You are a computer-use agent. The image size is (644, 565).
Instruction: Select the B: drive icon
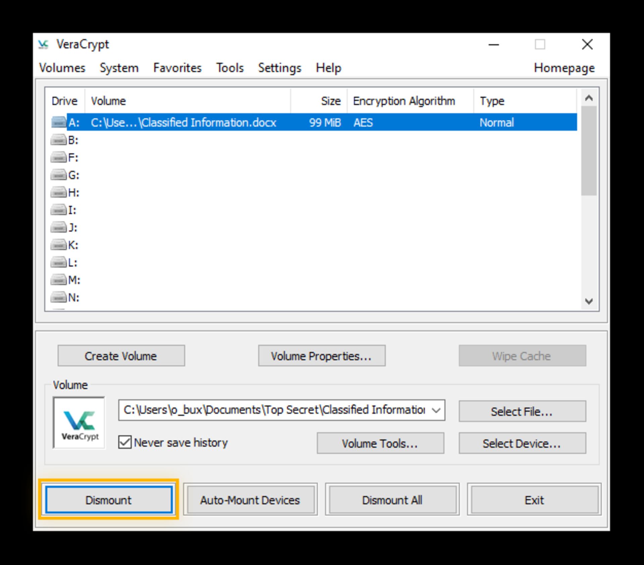pyautogui.click(x=59, y=140)
